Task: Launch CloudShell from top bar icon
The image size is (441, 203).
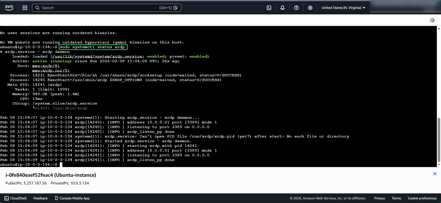Action: [269, 8]
